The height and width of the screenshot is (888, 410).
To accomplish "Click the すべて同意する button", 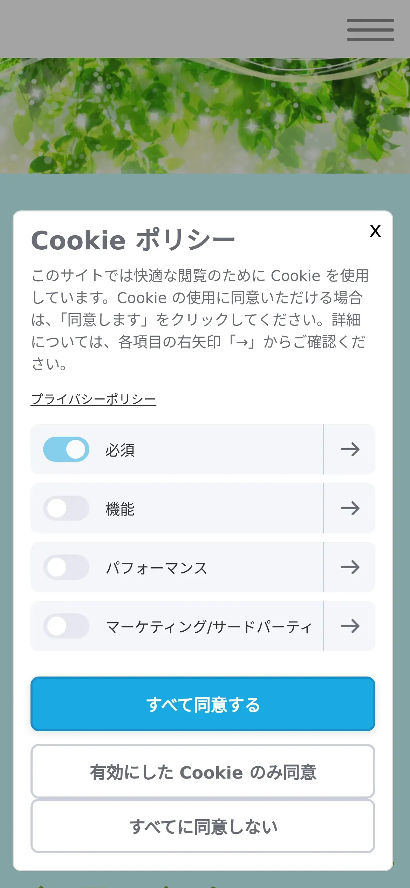I will pyautogui.click(x=203, y=704).
